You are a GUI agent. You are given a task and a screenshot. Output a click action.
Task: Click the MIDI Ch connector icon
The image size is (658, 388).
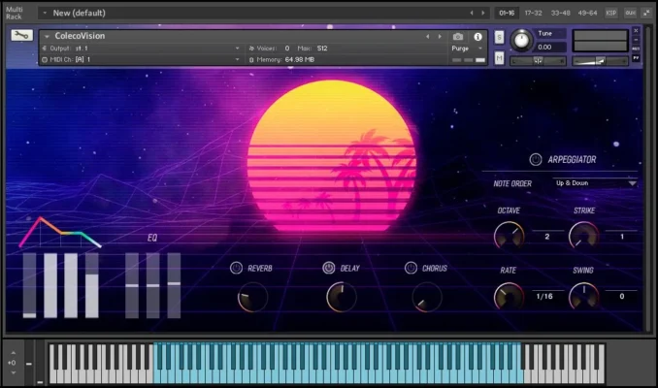(45, 59)
